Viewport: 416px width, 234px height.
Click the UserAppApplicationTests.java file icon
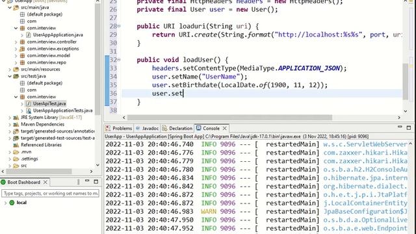29,110
